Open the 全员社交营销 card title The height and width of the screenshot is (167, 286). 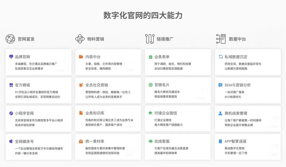97,85
